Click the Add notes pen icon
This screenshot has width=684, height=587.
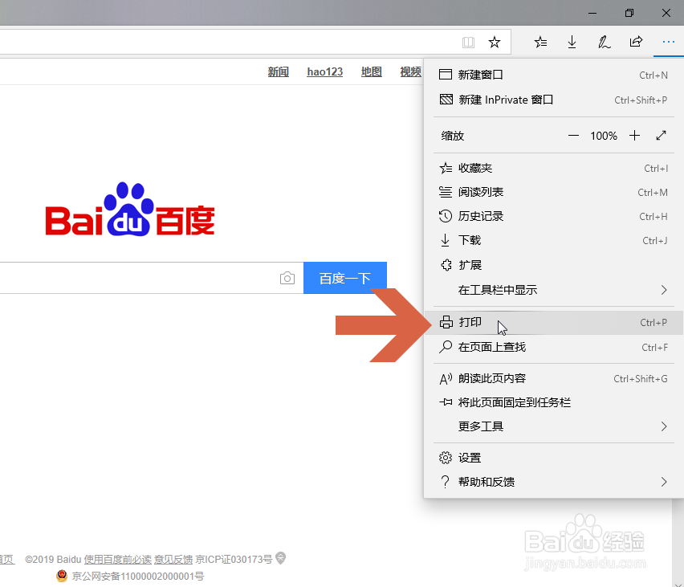pos(605,43)
